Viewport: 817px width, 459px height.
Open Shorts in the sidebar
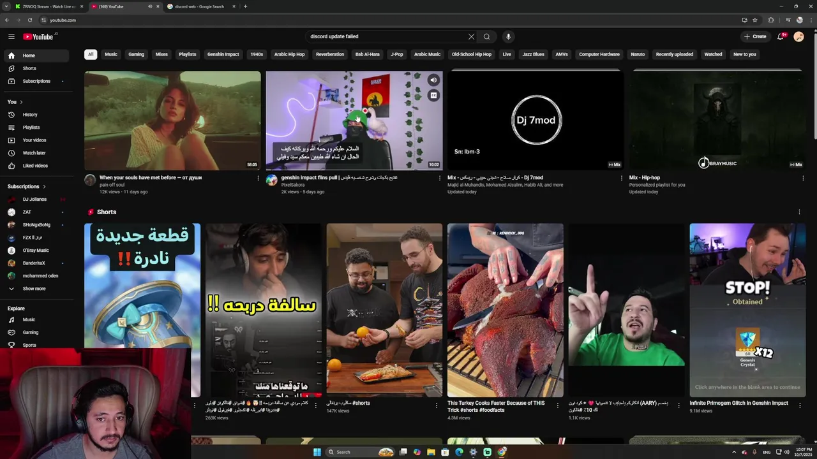click(37, 68)
